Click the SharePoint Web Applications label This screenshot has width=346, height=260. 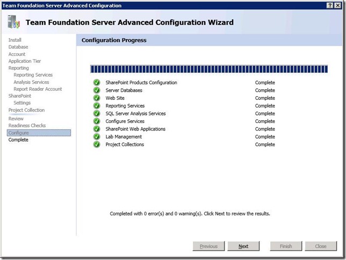pyautogui.click(x=135, y=129)
